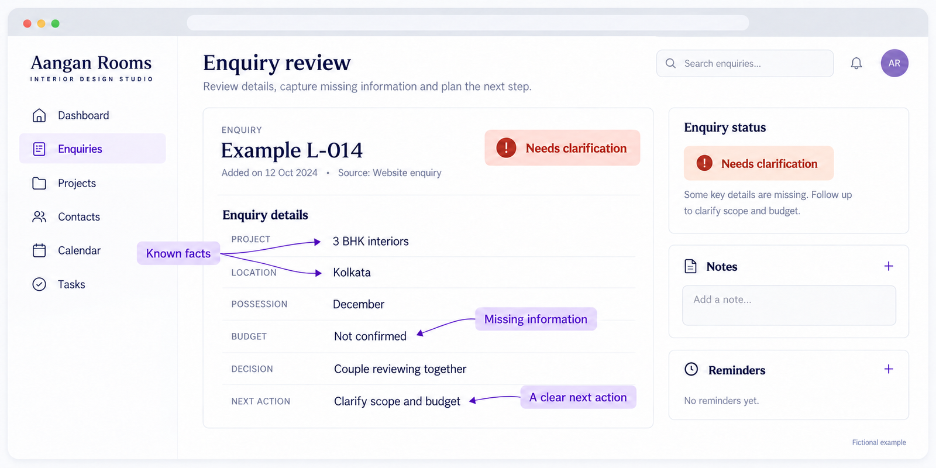The height and width of the screenshot is (468, 936).
Task: Click the Aangan Rooms studio logo
Action: coord(91,68)
